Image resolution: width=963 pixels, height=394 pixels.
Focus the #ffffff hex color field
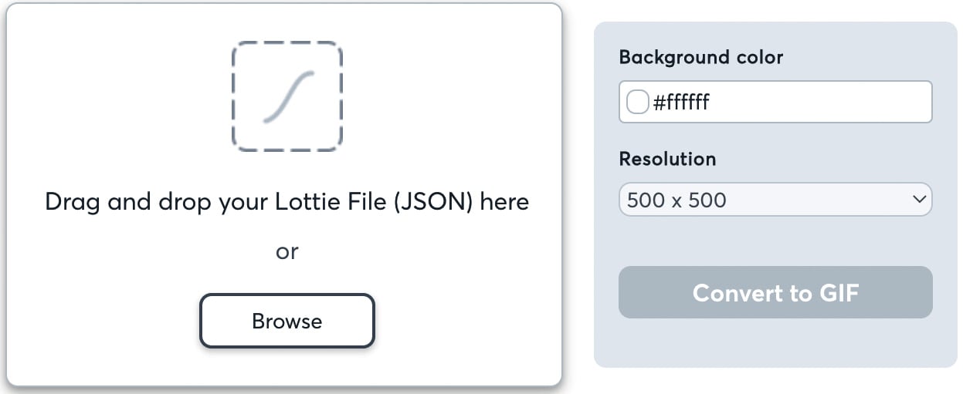[x=788, y=102]
